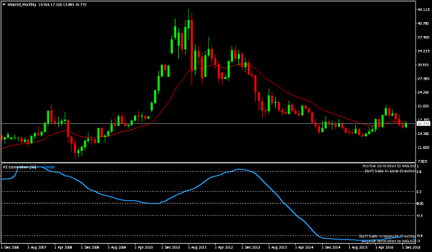Click the PZ Correlation (50) indicator label
The height and width of the screenshot is (252, 432).
point(19,168)
